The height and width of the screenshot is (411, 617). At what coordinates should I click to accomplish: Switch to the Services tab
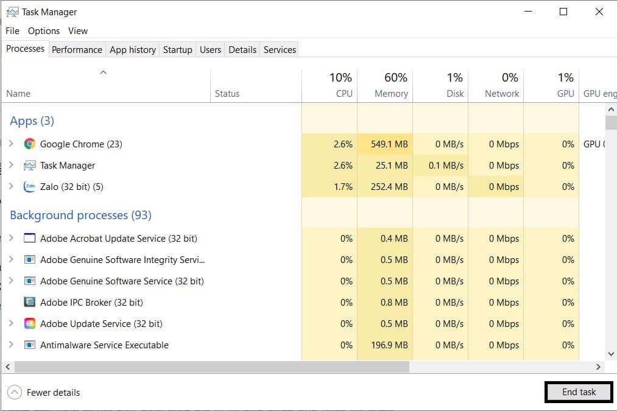click(280, 49)
